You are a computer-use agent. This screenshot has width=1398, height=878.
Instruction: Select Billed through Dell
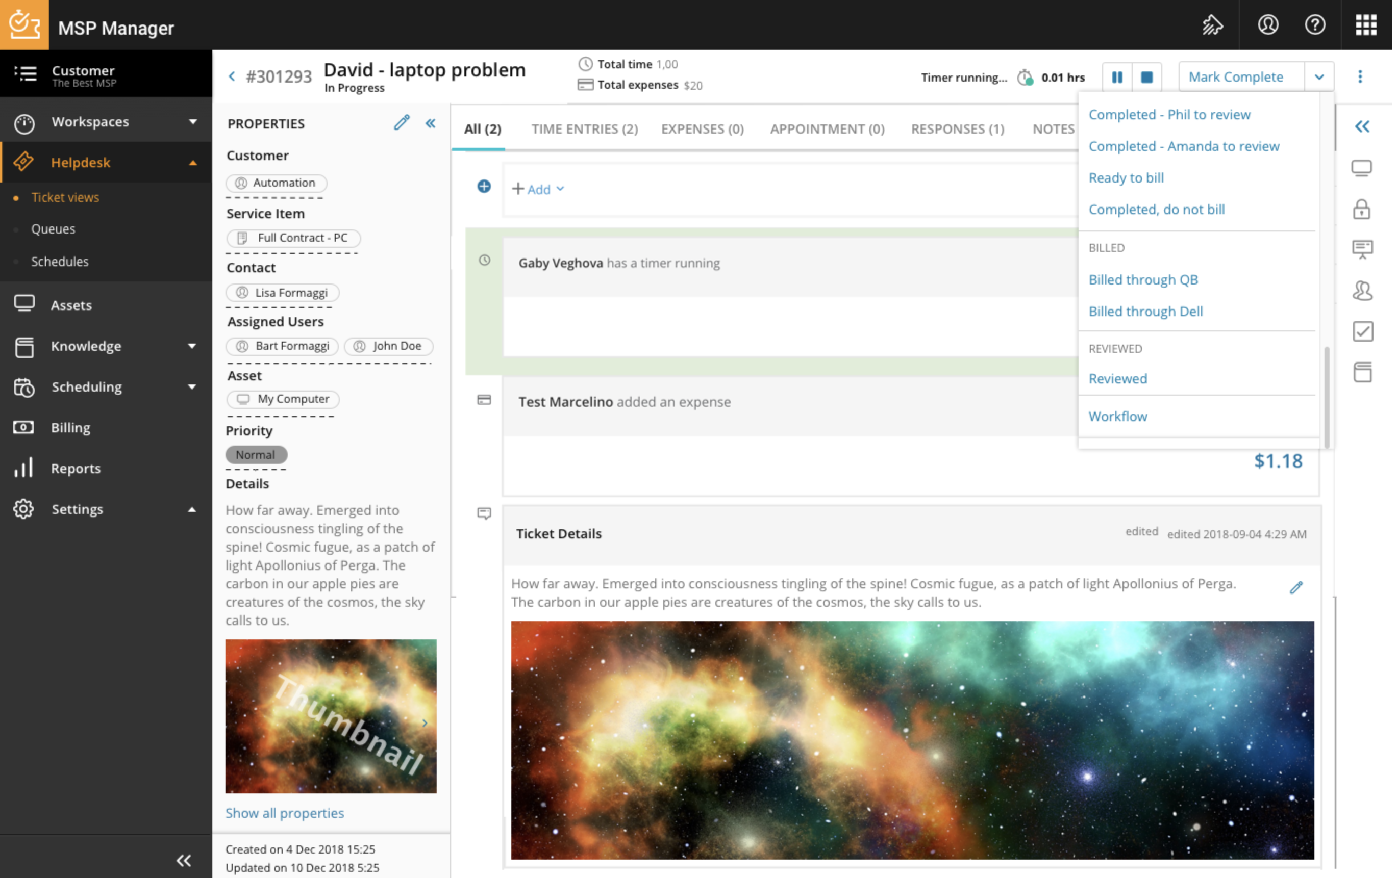click(1145, 312)
